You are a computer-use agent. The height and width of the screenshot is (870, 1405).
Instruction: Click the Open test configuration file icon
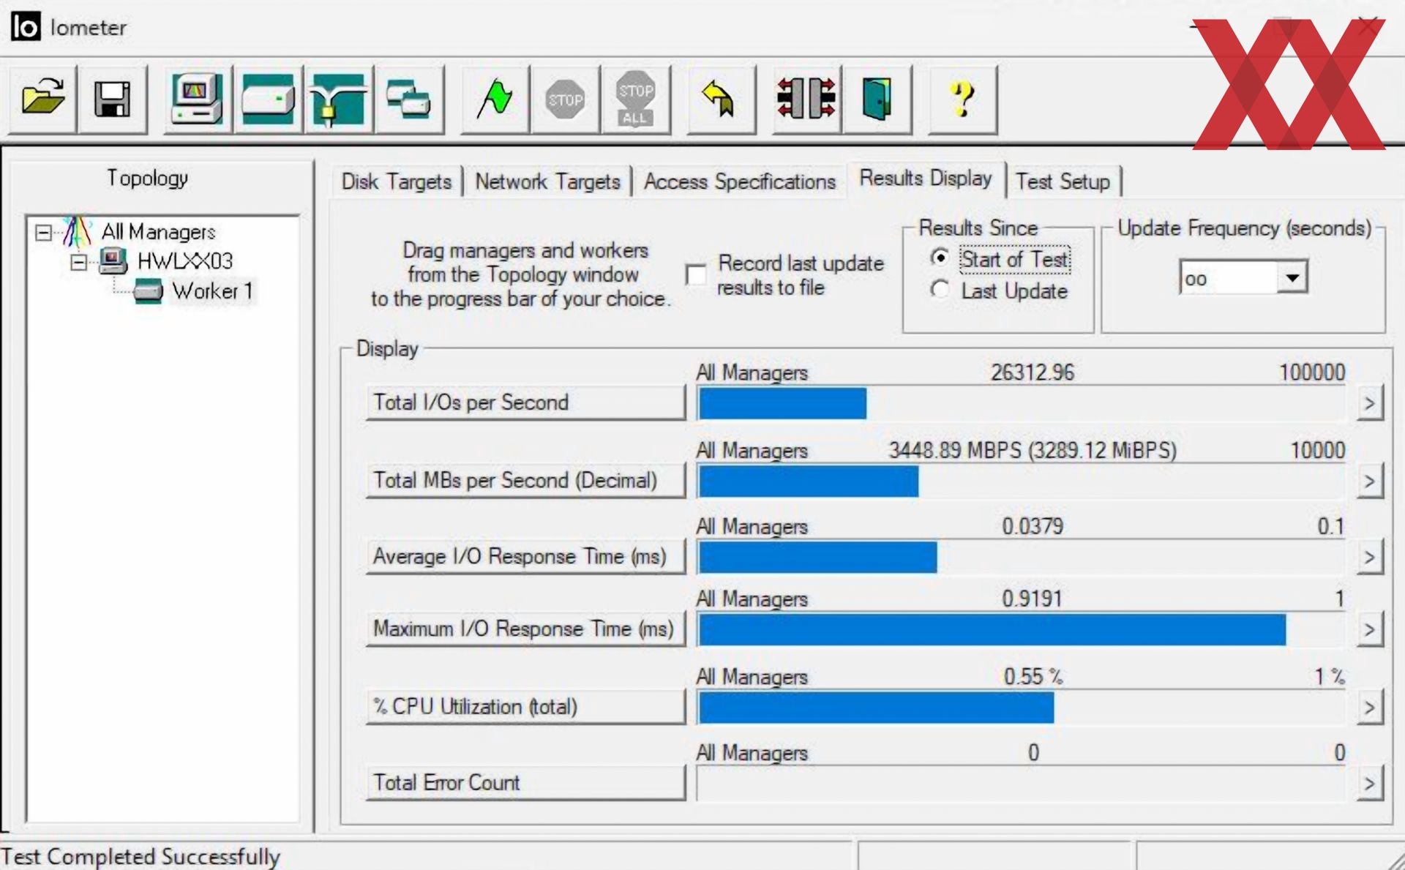[42, 99]
